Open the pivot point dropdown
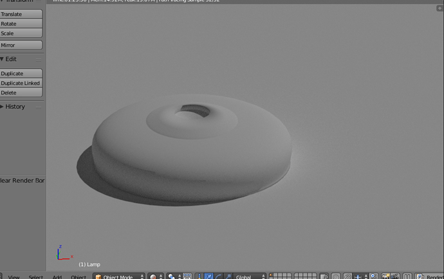Image resolution: width=444 pixels, height=279 pixels. point(174,276)
